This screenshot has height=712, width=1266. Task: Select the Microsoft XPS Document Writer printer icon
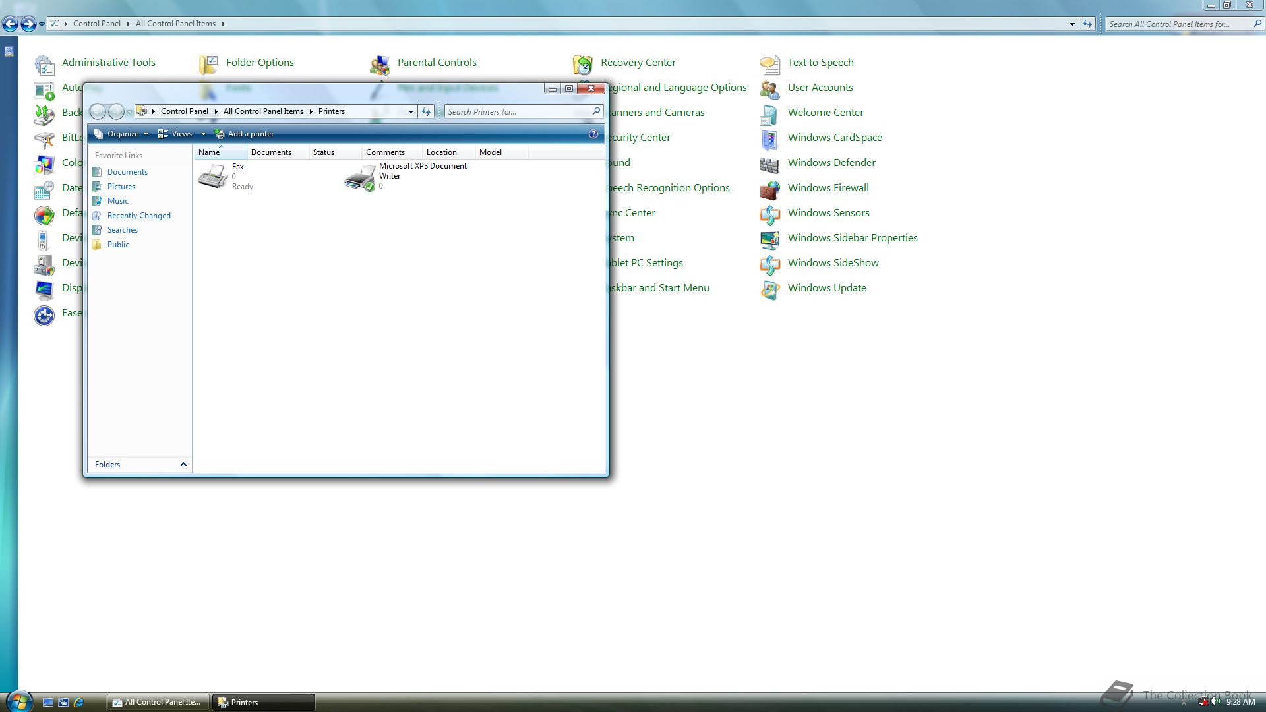(360, 178)
